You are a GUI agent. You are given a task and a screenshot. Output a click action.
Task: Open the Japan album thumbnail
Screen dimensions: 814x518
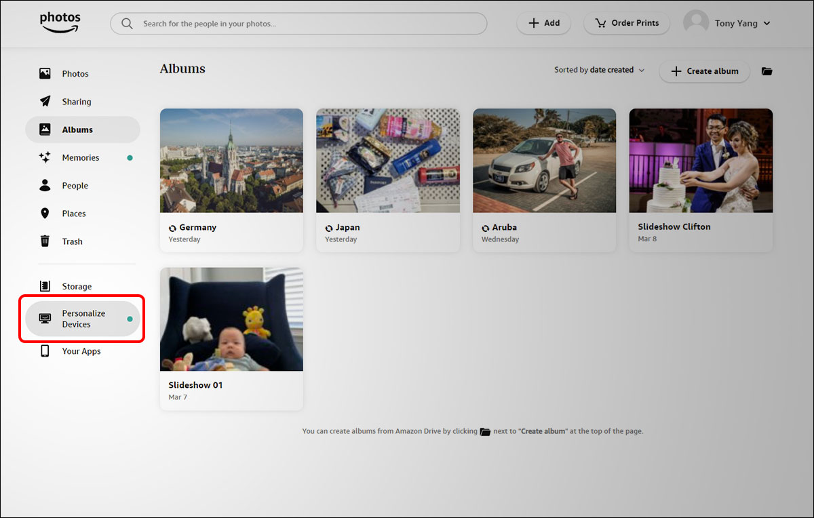point(388,160)
